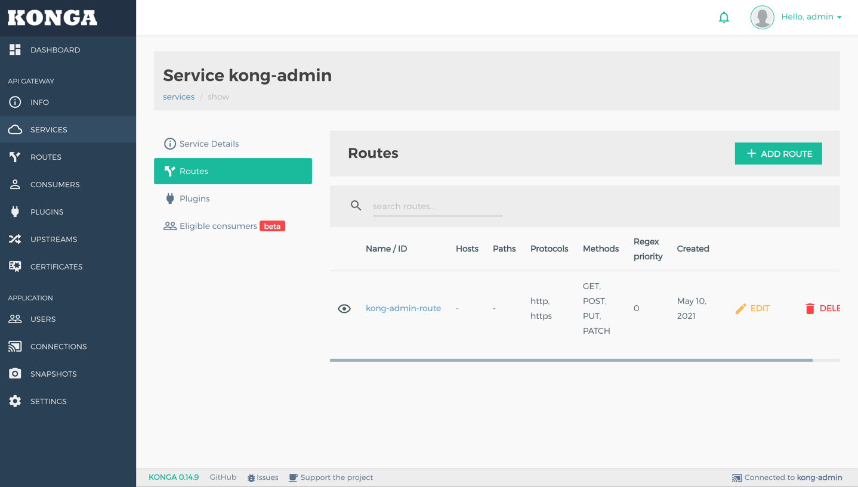Click the Consumers person icon
Screen dimensions: 858x487
click(15, 185)
